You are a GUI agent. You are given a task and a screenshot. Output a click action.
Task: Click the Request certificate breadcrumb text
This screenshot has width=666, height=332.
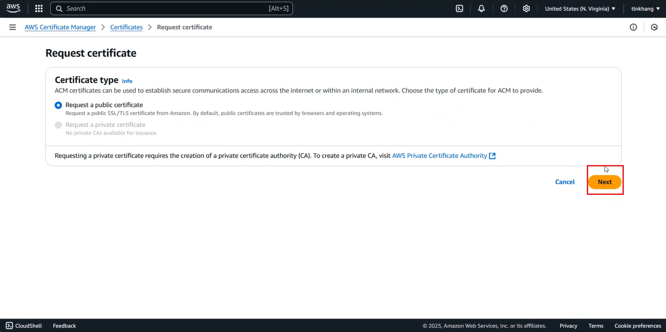pos(185,27)
